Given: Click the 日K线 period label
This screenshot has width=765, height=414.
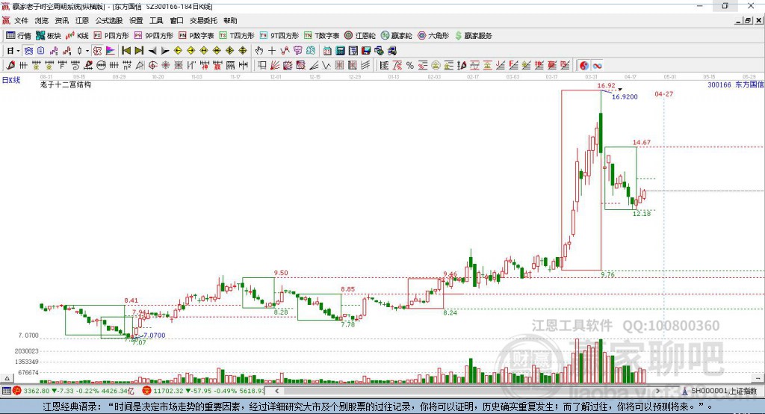Looking at the screenshot, I should [11, 80].
